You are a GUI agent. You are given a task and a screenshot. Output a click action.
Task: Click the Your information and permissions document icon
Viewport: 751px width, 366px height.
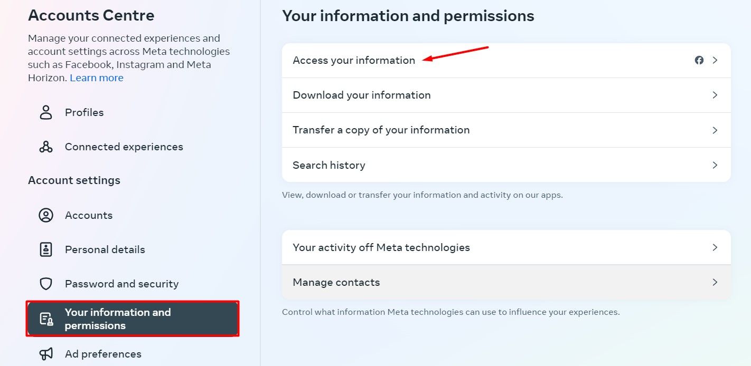(x=46, y=319)
